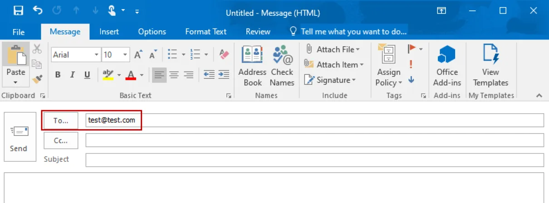This screenshot has width=549, height=203.
Task: Mark message as Low Importance
Action: click(411, 79)
